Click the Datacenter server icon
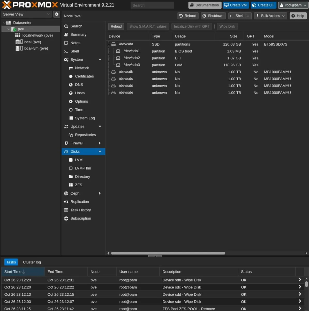309x311 pixels. coord(9,23)
